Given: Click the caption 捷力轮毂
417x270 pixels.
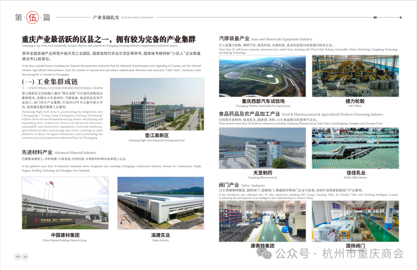Looking at the screenshot, I should pos(355,101).
